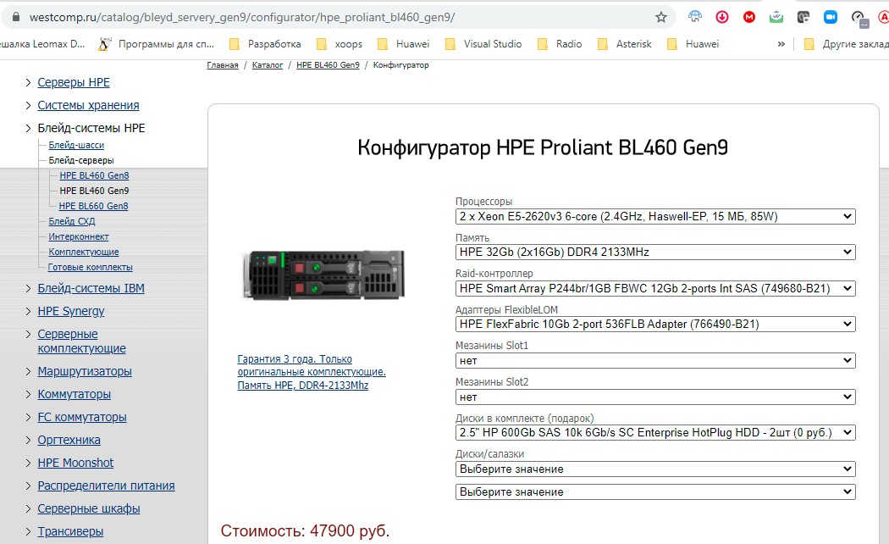This screenshot has width=889, height=544.
Task: Expand the chevron beside Маршрутизаторы
Action: pyautogui.click(x=28, y=371)
